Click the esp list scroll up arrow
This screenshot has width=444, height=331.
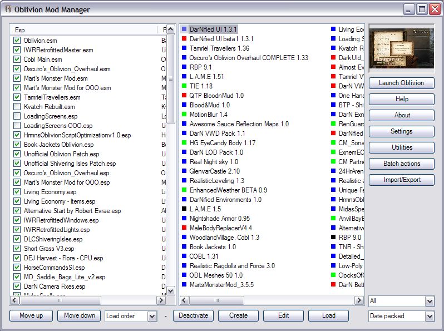[170, 29]
